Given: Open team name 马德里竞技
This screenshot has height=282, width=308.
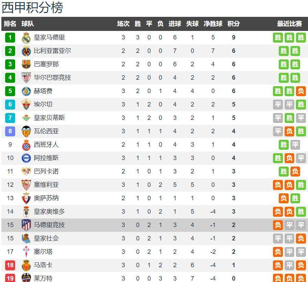Looking at the screenshot, I should (x=49, y=225).
